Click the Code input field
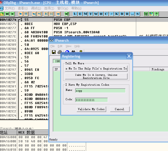Screen dimensions: 168x151 coord(91,100)
